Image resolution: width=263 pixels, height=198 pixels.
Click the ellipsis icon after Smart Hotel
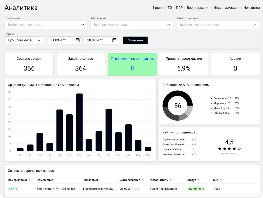coord(57,189)
